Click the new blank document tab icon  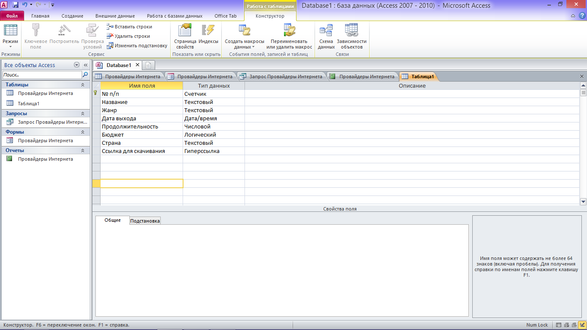pos(148,65)
